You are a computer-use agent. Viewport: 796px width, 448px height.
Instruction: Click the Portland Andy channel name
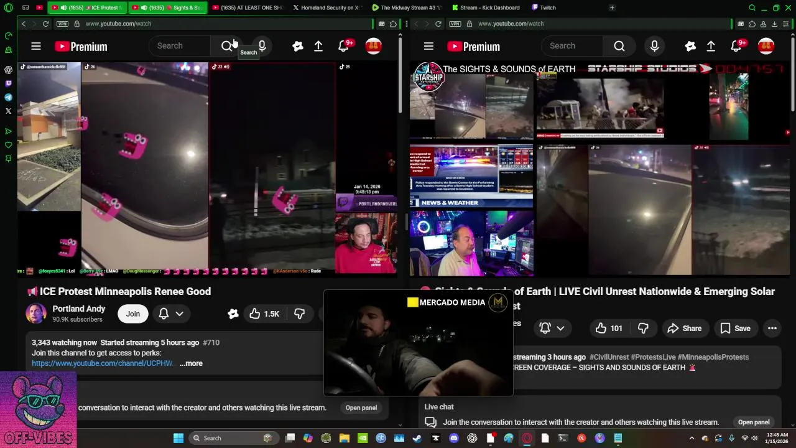[79, 309]
